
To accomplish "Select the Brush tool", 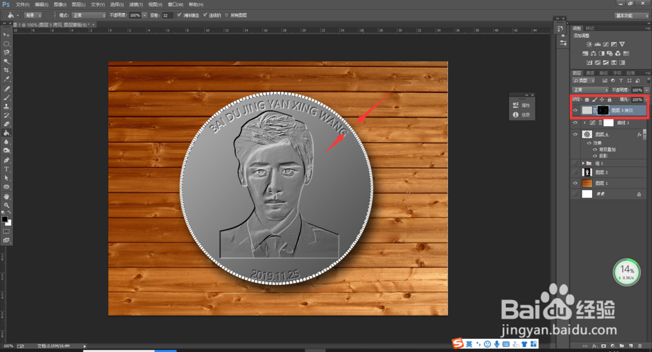I will 7,98.
